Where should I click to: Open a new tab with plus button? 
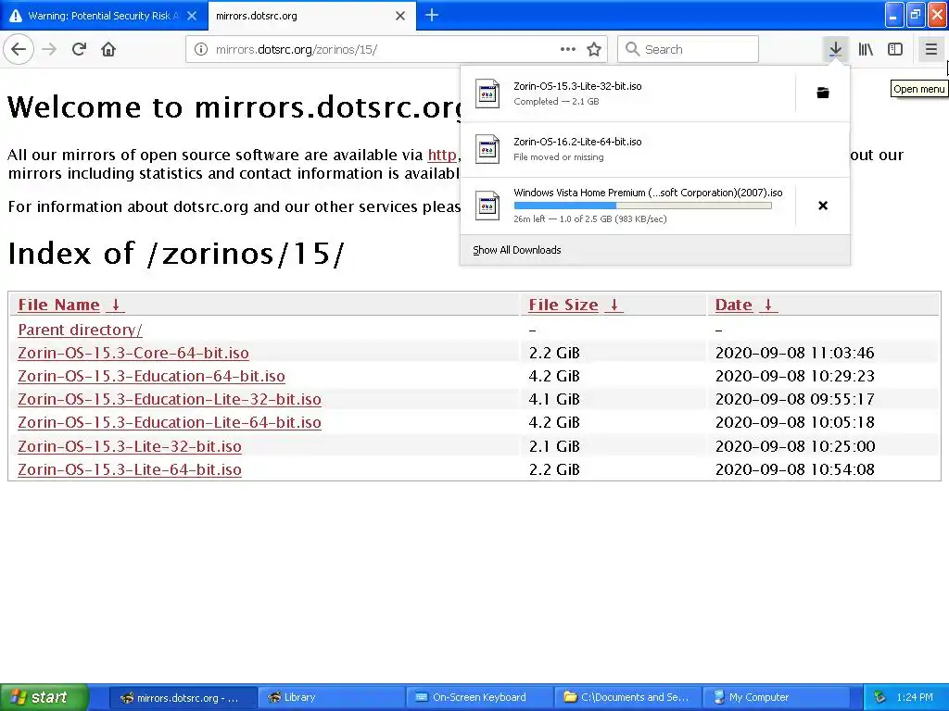point(432,15)
